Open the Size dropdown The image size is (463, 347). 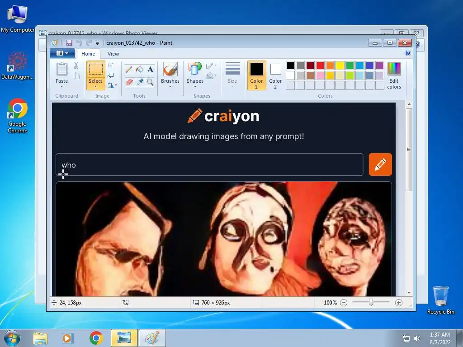(232, 75)
